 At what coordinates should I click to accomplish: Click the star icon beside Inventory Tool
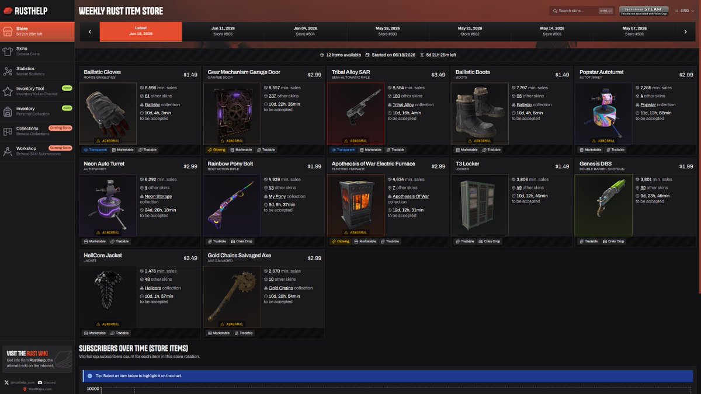tap(8, 91)
